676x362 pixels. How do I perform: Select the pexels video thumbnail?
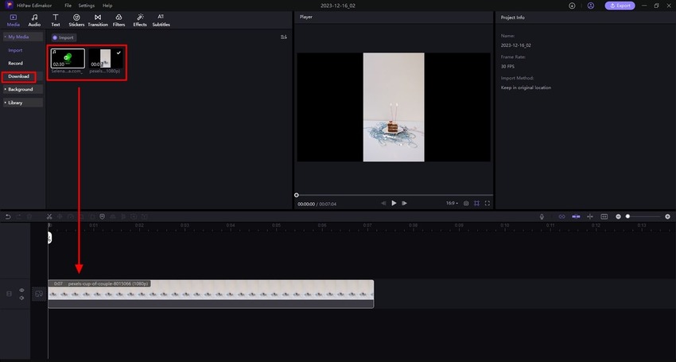click(106, 58)
